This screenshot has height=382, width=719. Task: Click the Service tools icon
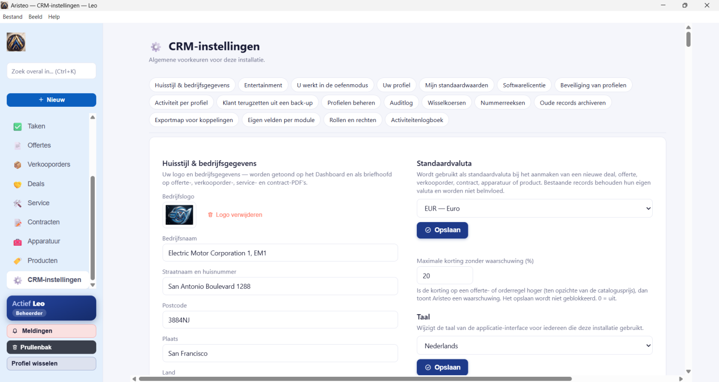(17, 203)
